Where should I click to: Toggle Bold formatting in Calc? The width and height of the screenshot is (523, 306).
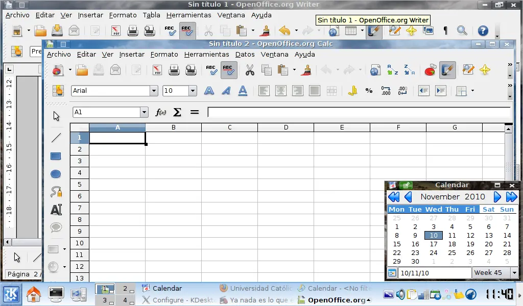pyautogui.click(x=209, y=91)
